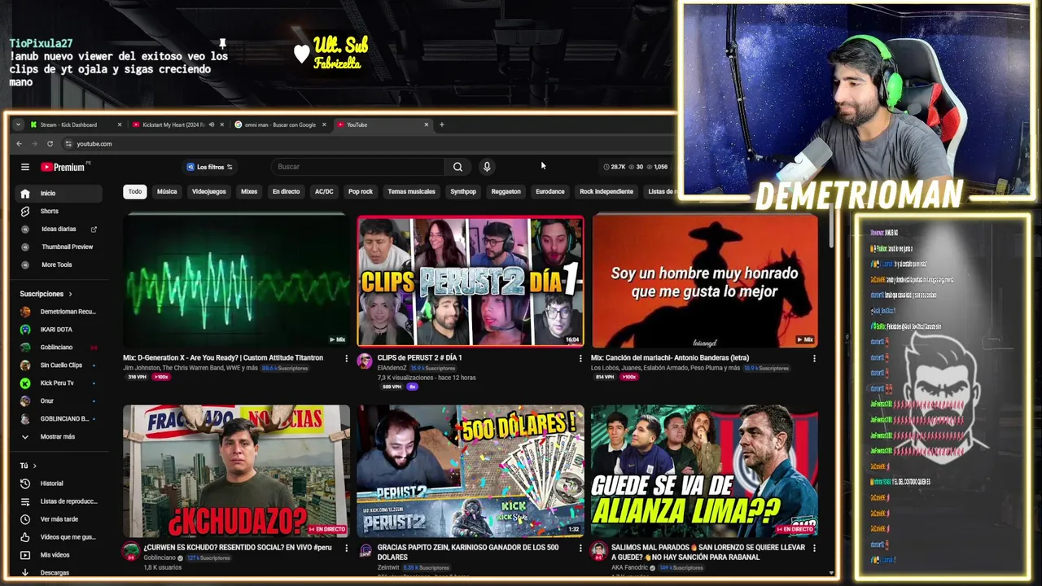
Task: Click the speaker icon on the Kickstart My Heart tab
Action: click(211, 125)
